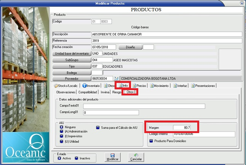Enable Suma para el Cálculo de AIU
Viewport: 246px width, 165px height.
(97, 128)
